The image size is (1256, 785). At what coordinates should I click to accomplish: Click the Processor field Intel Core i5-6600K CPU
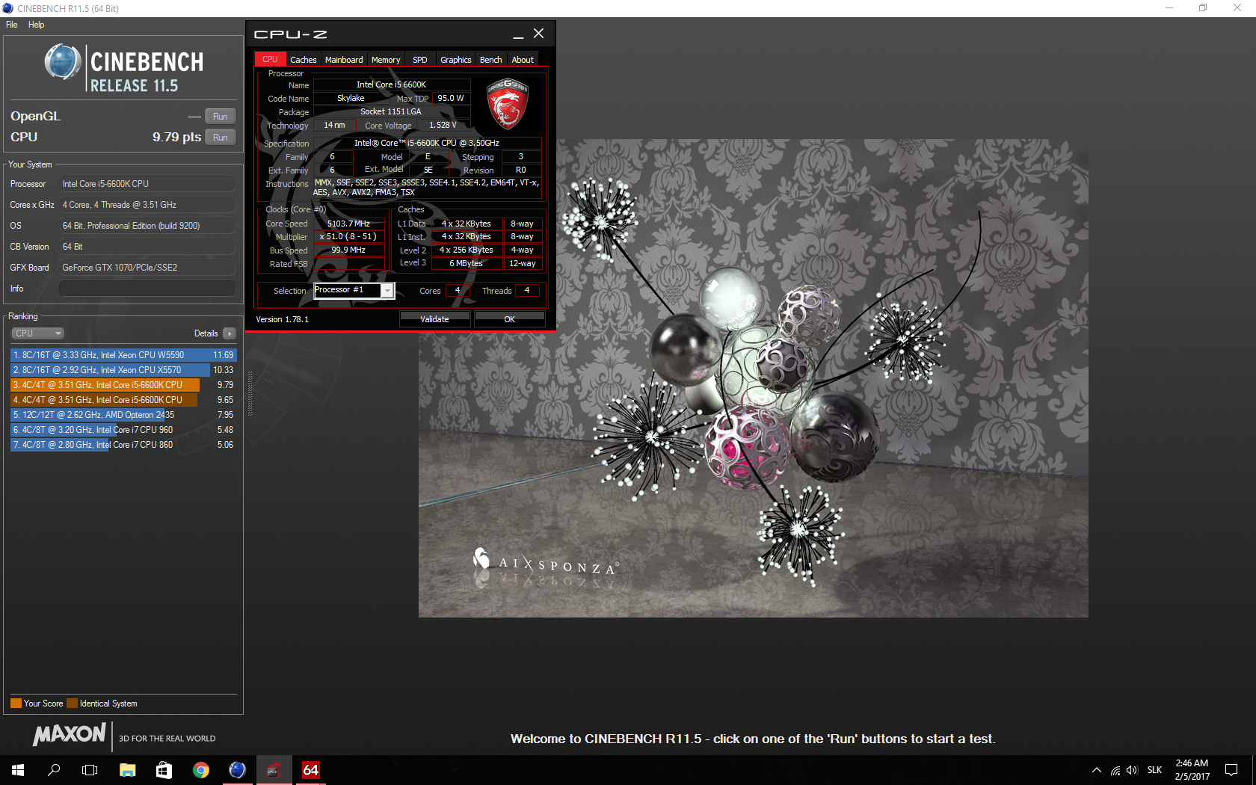pos(147,184)
